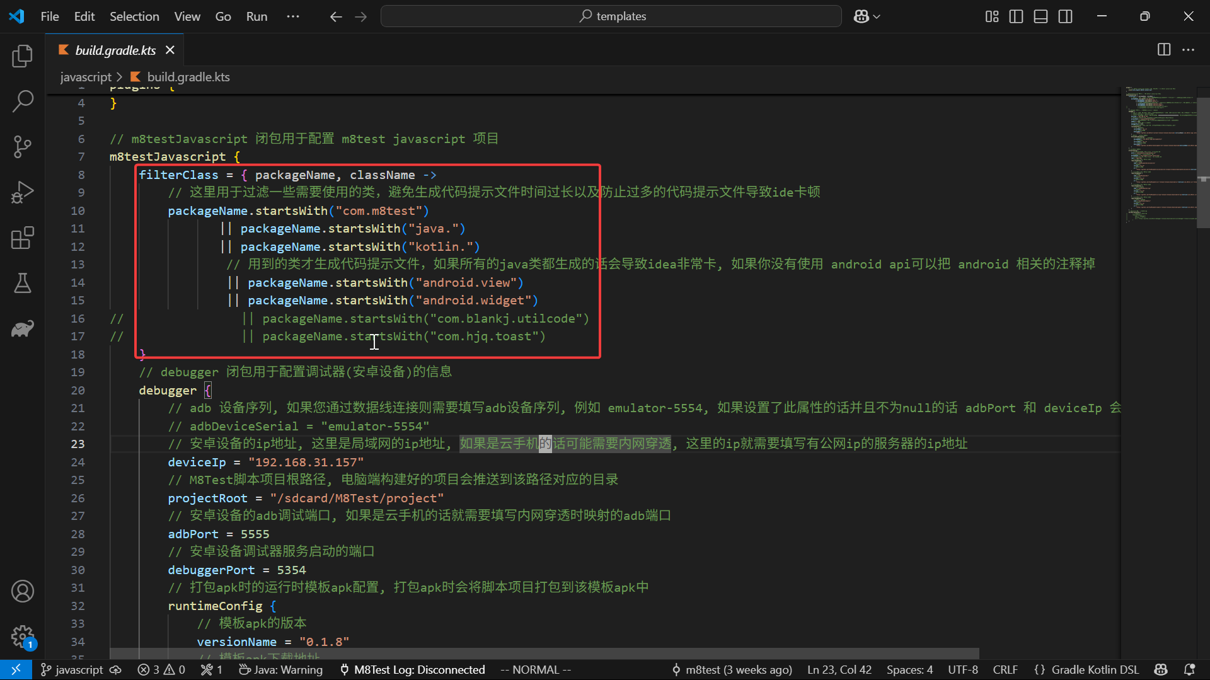Open the Search view icon
Viewport: 1210px width, 680px height.
(22, 101)
